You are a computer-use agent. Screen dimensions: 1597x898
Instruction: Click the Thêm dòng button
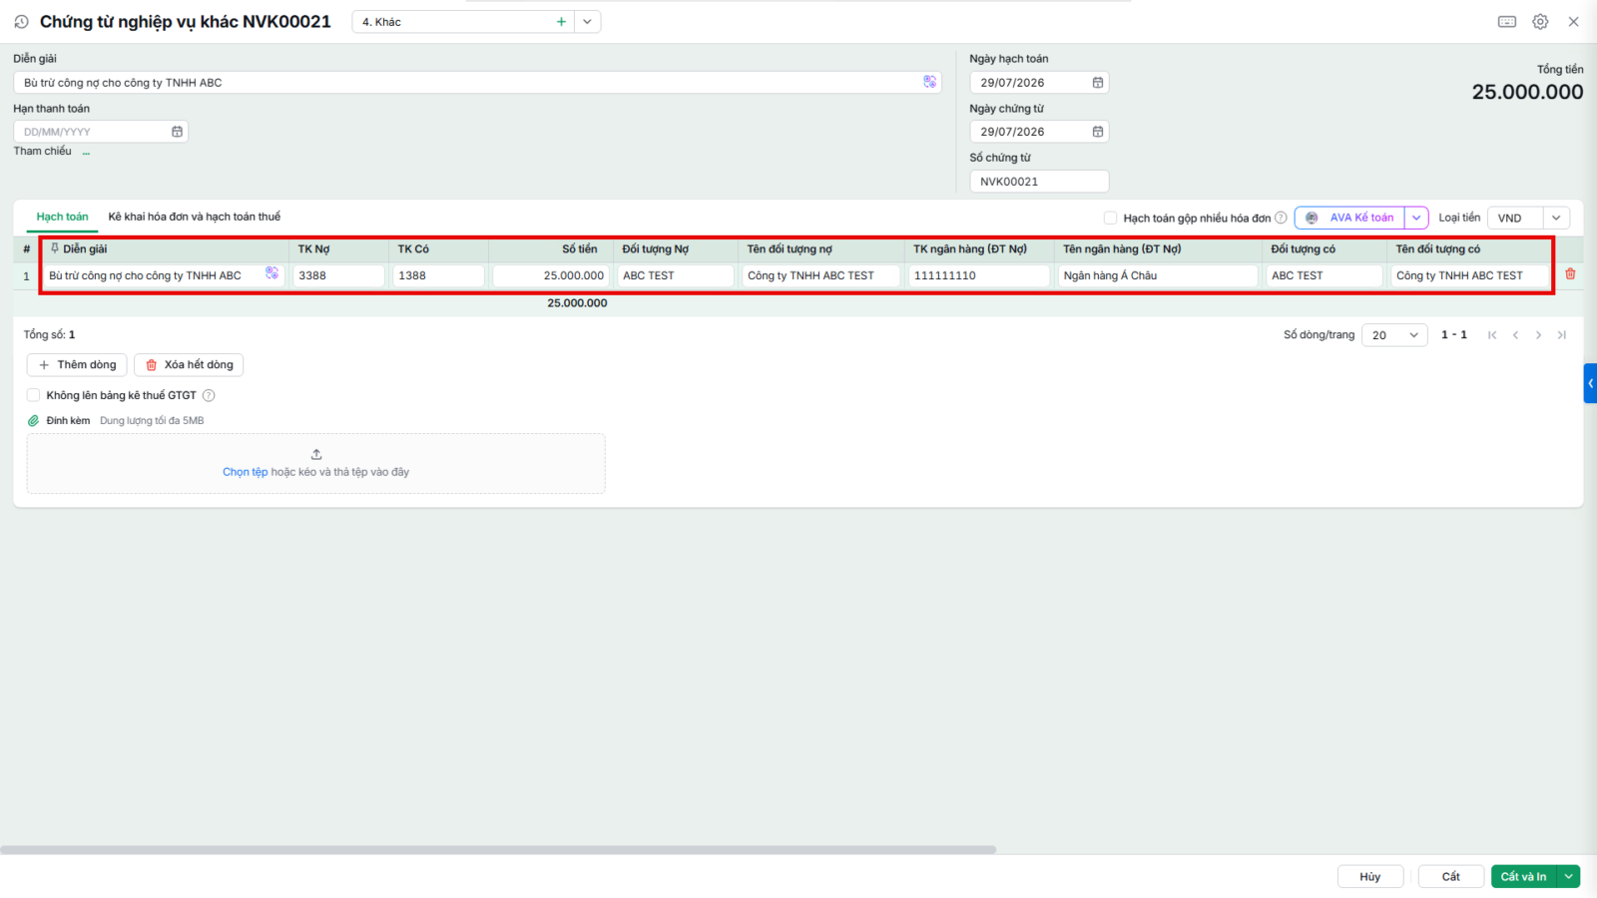coord(77,365)
